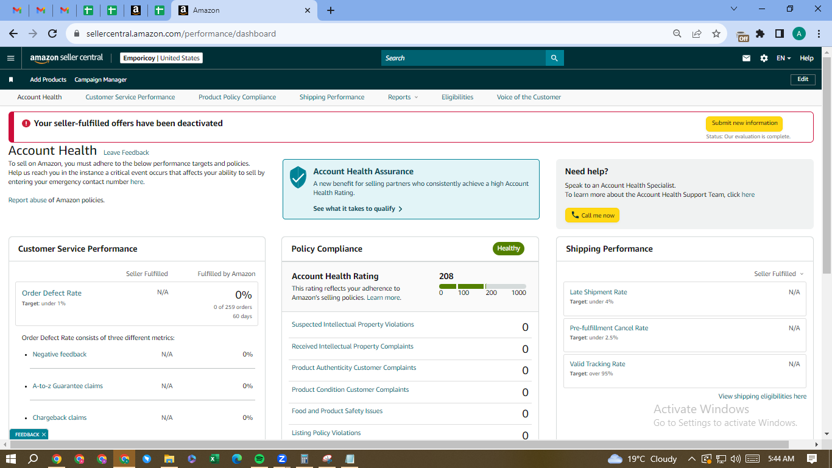Click the vertical page scrollbar

click(827, 165)
